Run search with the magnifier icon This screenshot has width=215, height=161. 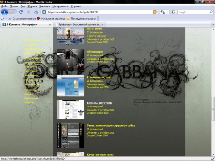point(211,12)
